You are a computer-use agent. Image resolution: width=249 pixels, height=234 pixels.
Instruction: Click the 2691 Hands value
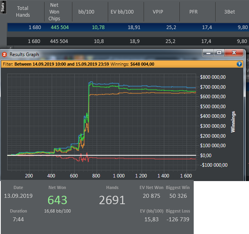tap(112, 200)
